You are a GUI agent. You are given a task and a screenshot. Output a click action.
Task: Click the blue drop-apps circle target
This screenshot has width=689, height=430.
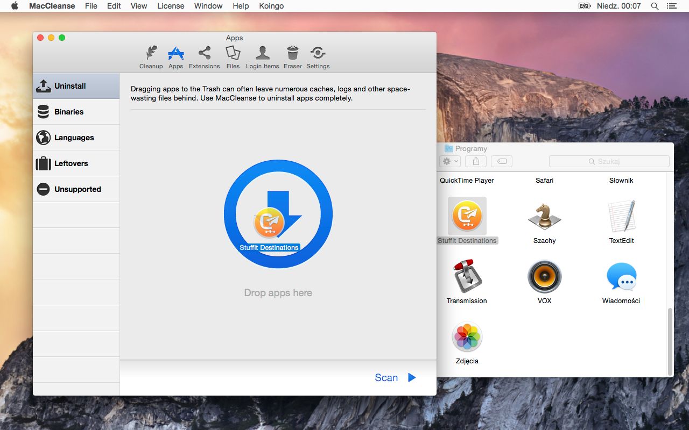tap(278, 214)
